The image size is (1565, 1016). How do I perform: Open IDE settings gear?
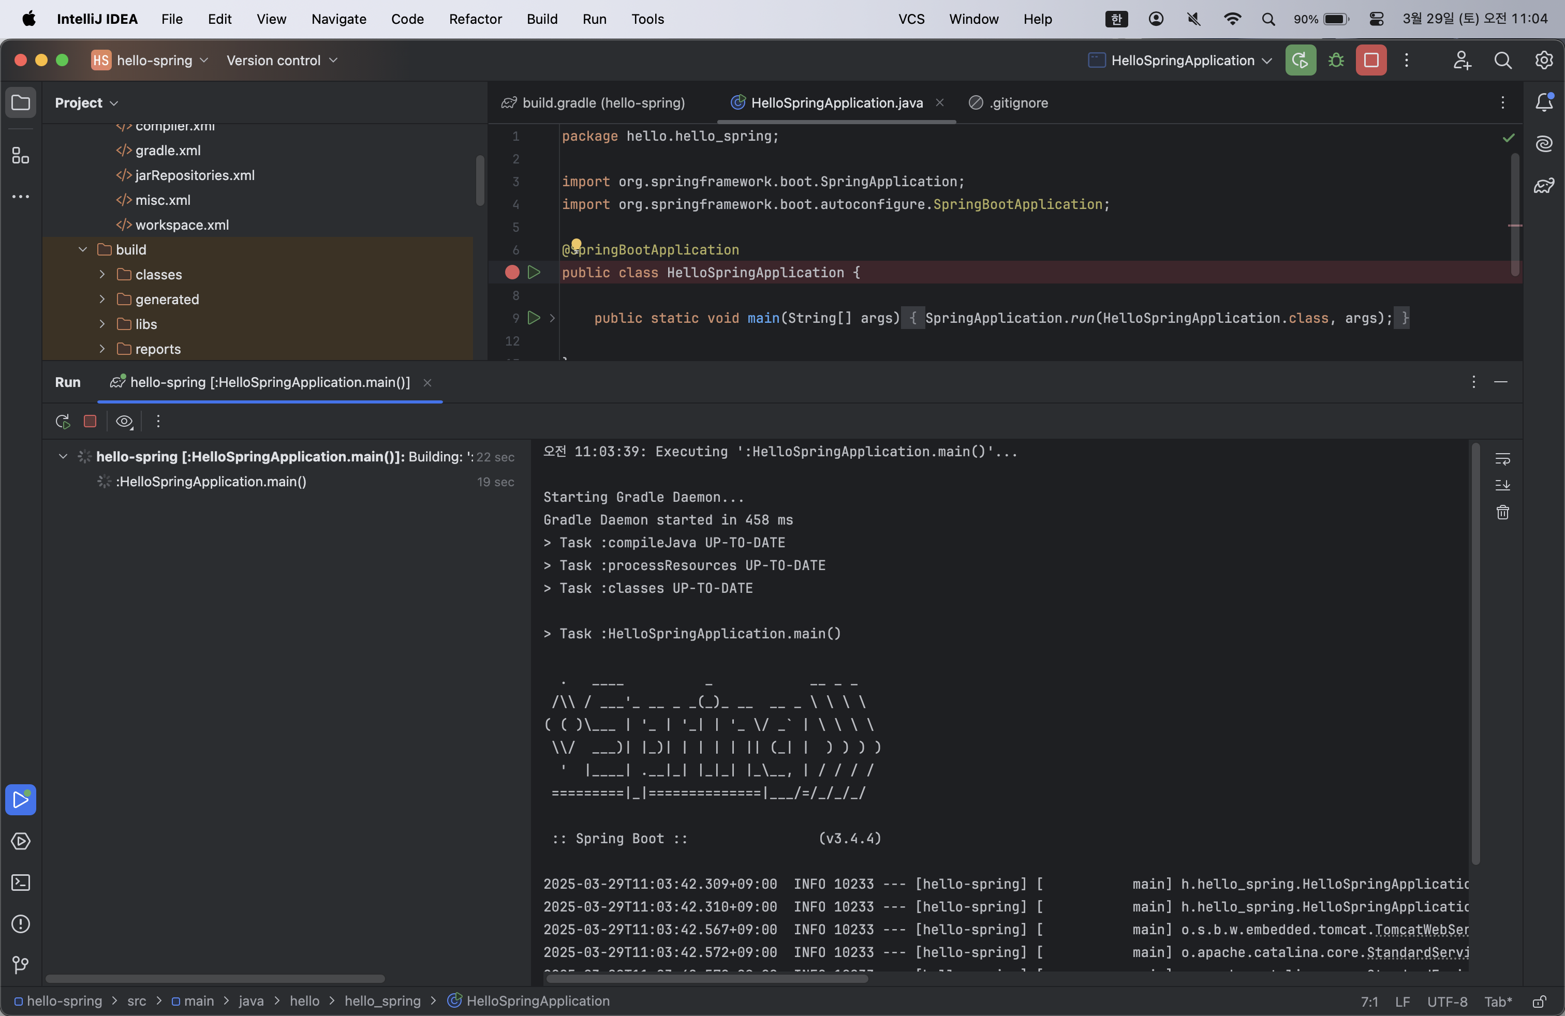click(1544, 61)
